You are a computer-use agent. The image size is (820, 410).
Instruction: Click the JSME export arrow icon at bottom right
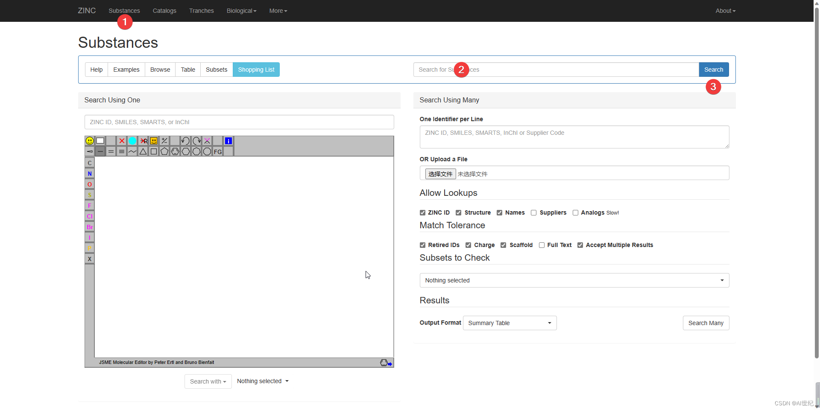pos(386,363)
